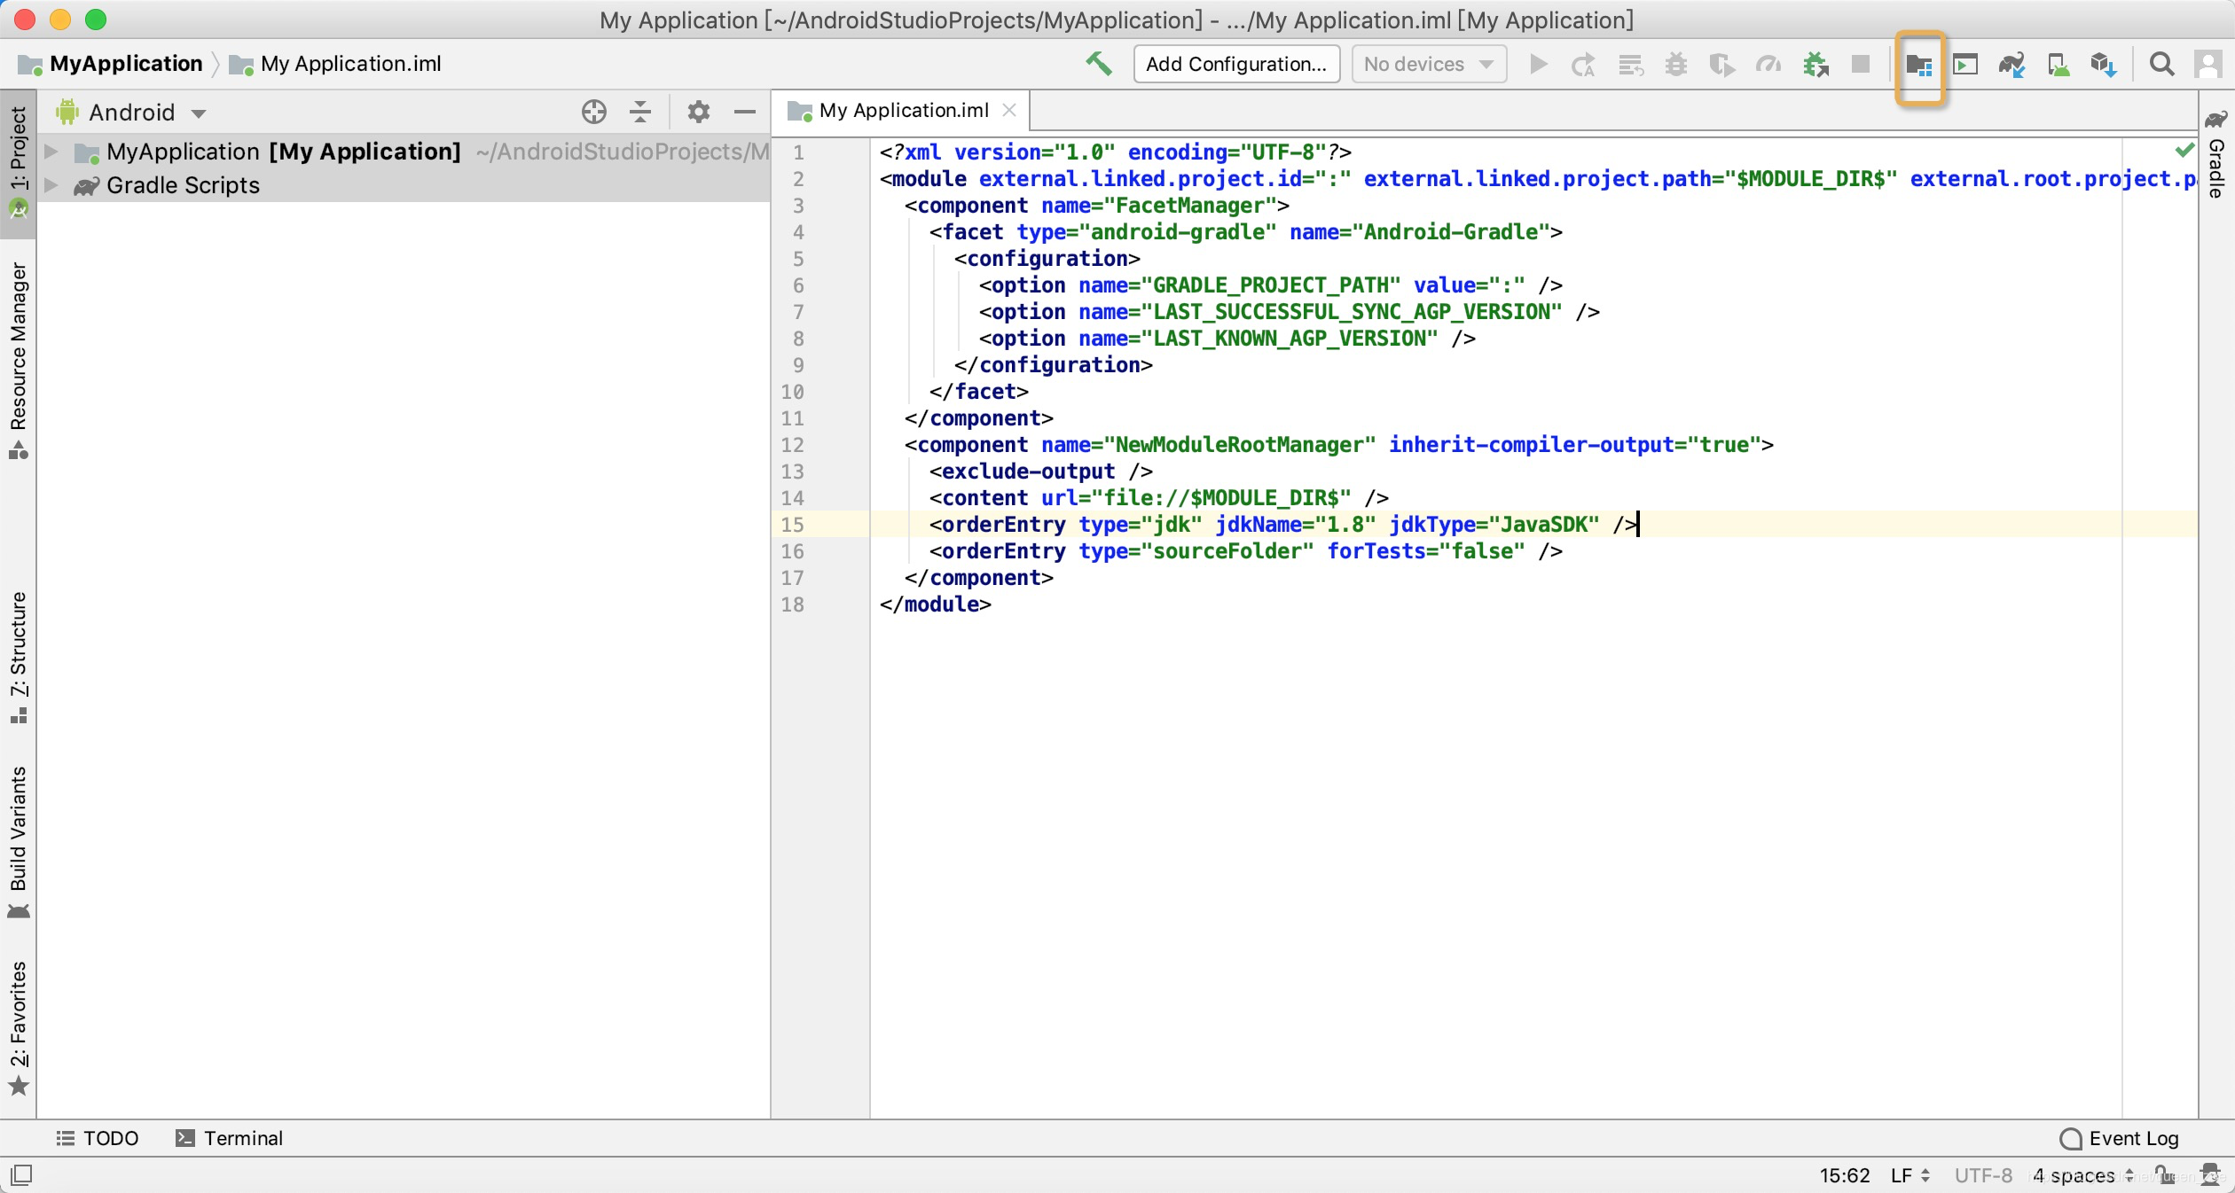The image size is (2235, 1193).
Task: Close the My Application.iml tab
Action: [x=1008, y=110]
